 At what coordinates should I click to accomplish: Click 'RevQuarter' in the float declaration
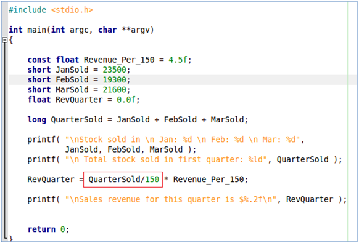pos(79,100)
